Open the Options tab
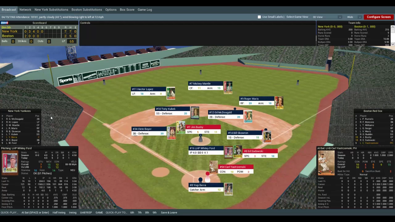This screenshot has height=222, width=395. pos(111,10)
